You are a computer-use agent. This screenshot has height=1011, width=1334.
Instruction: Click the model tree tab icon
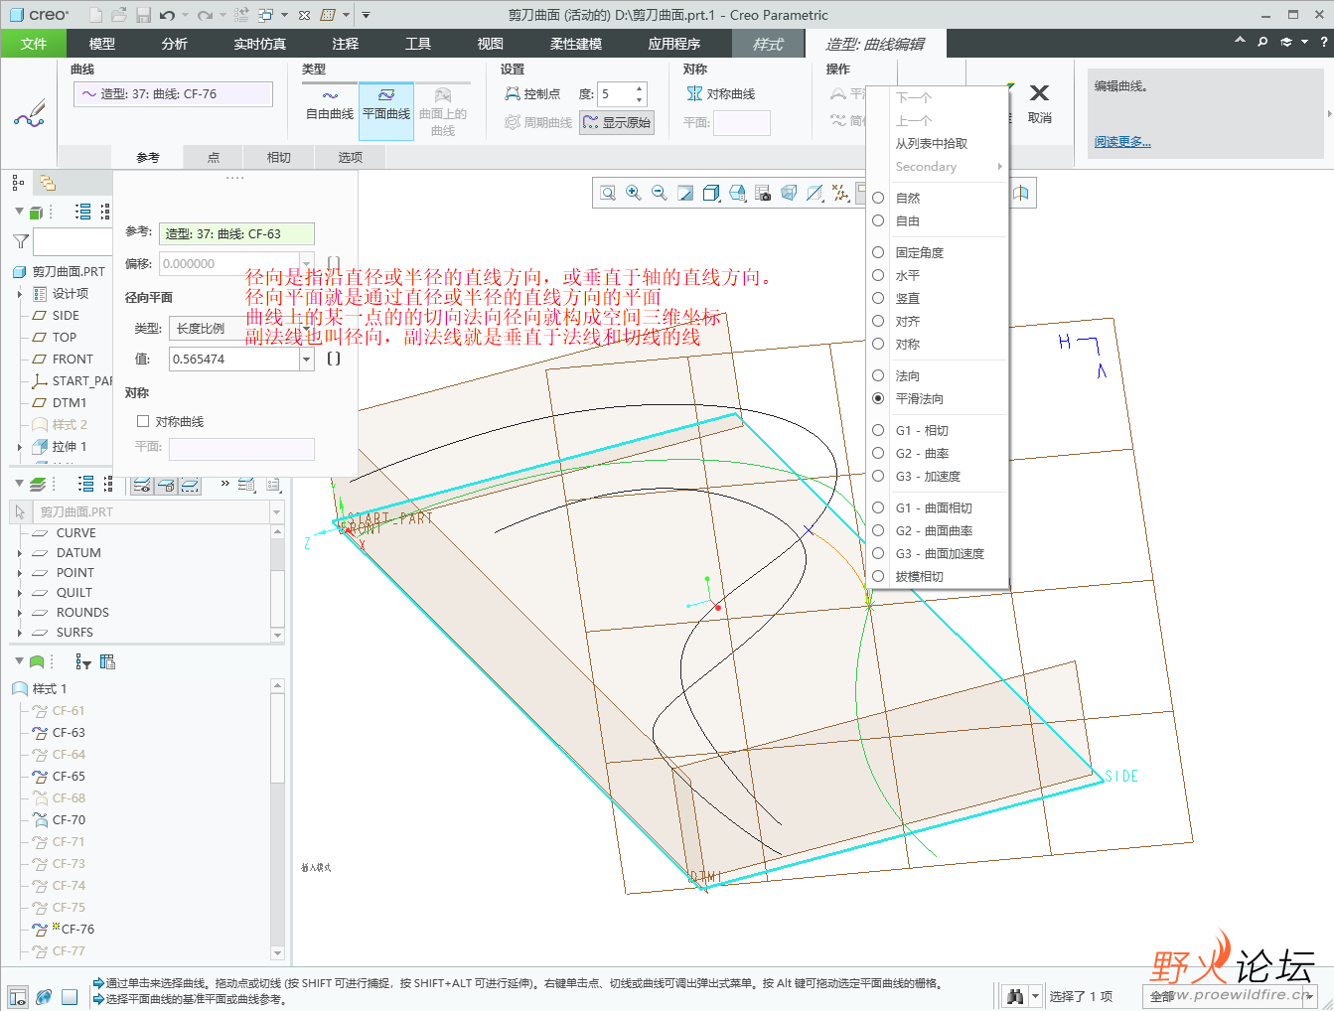[18, 183]
